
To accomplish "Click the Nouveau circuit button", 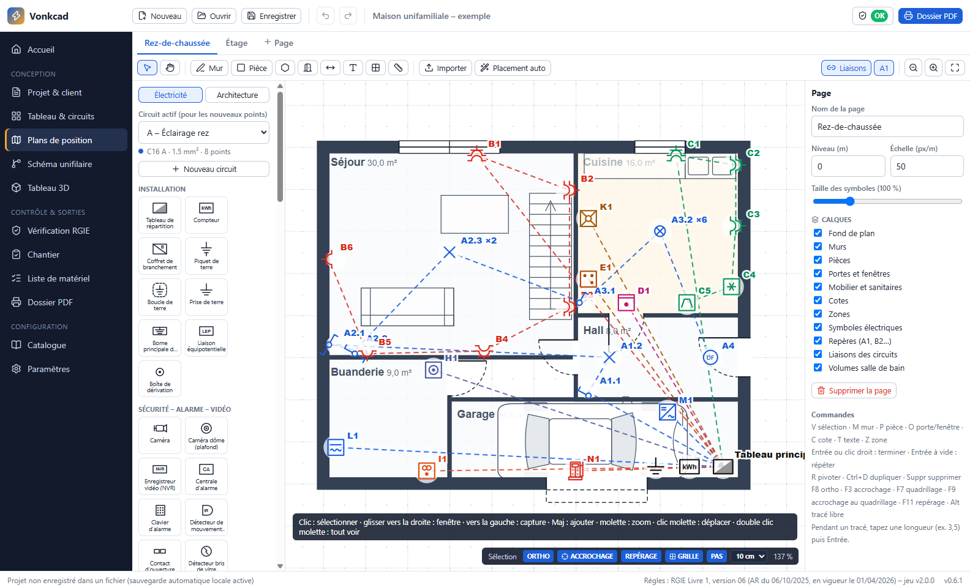I will pos(204,169).
